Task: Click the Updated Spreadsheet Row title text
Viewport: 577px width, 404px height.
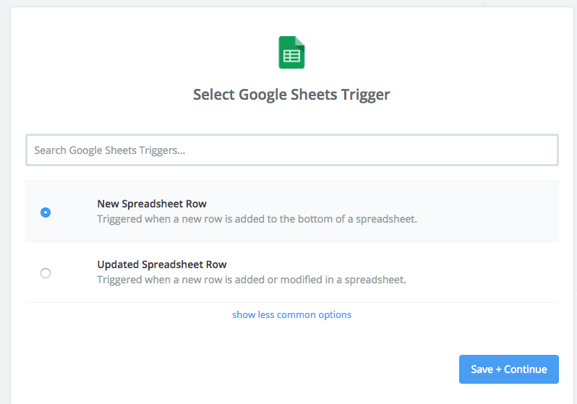Action: (x=162, y=265)
